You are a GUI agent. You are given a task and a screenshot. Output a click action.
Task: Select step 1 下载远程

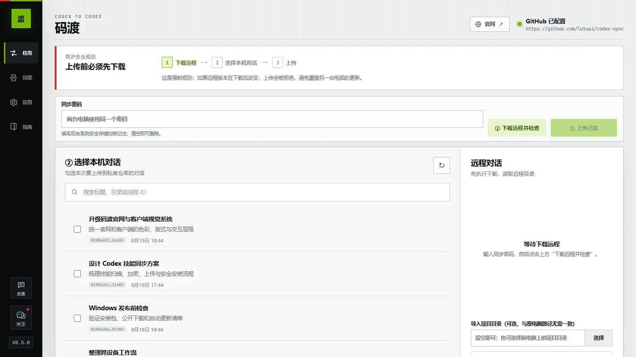179,63
